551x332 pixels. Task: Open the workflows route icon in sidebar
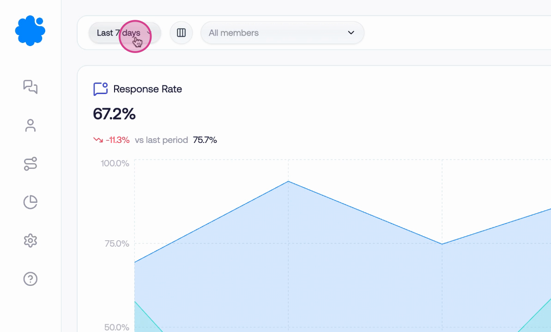pos(30,164)
